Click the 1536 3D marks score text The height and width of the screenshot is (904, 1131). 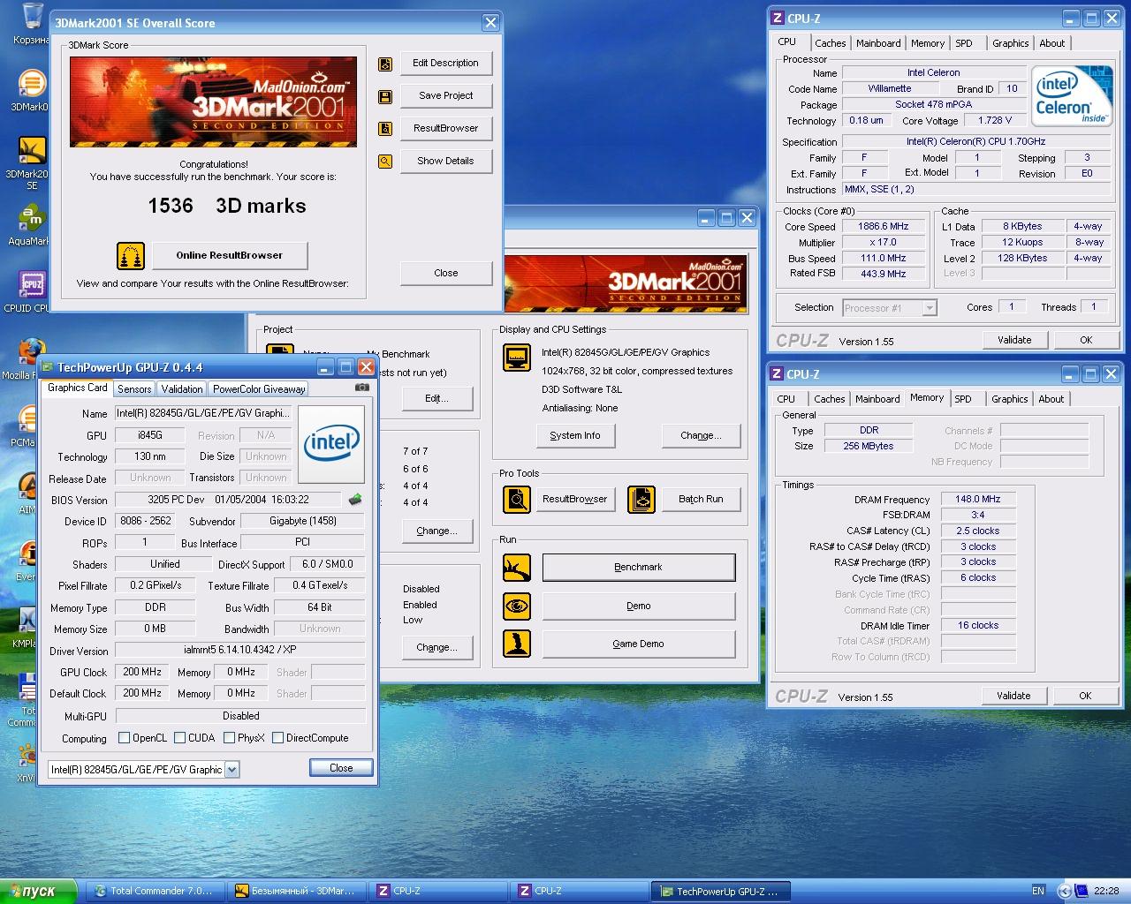227,207
